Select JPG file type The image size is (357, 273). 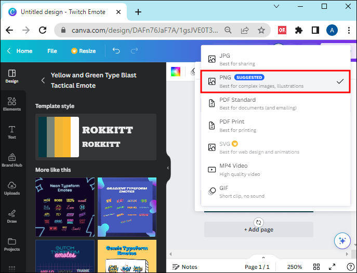(x=275, y=59)
